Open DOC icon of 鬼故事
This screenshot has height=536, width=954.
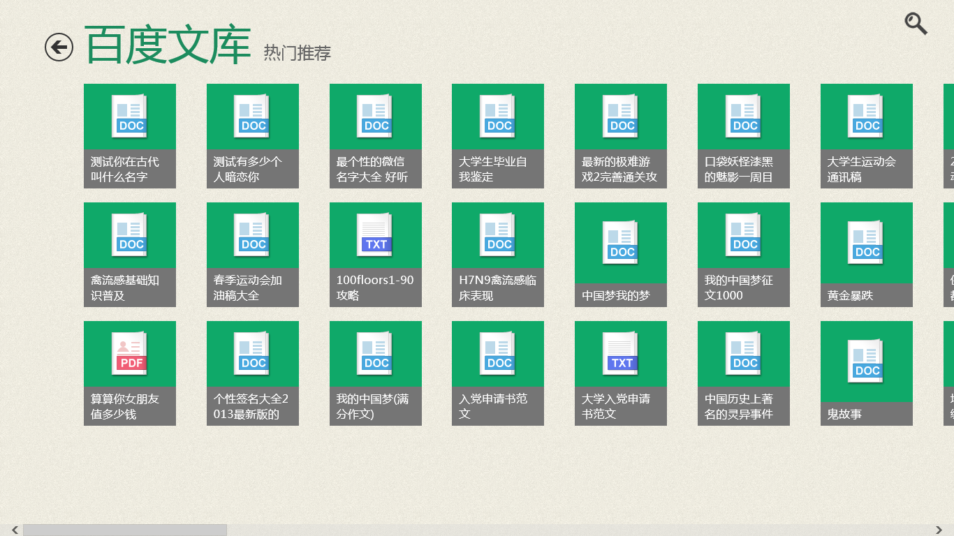pyautogui.click(x=867, y=361)
